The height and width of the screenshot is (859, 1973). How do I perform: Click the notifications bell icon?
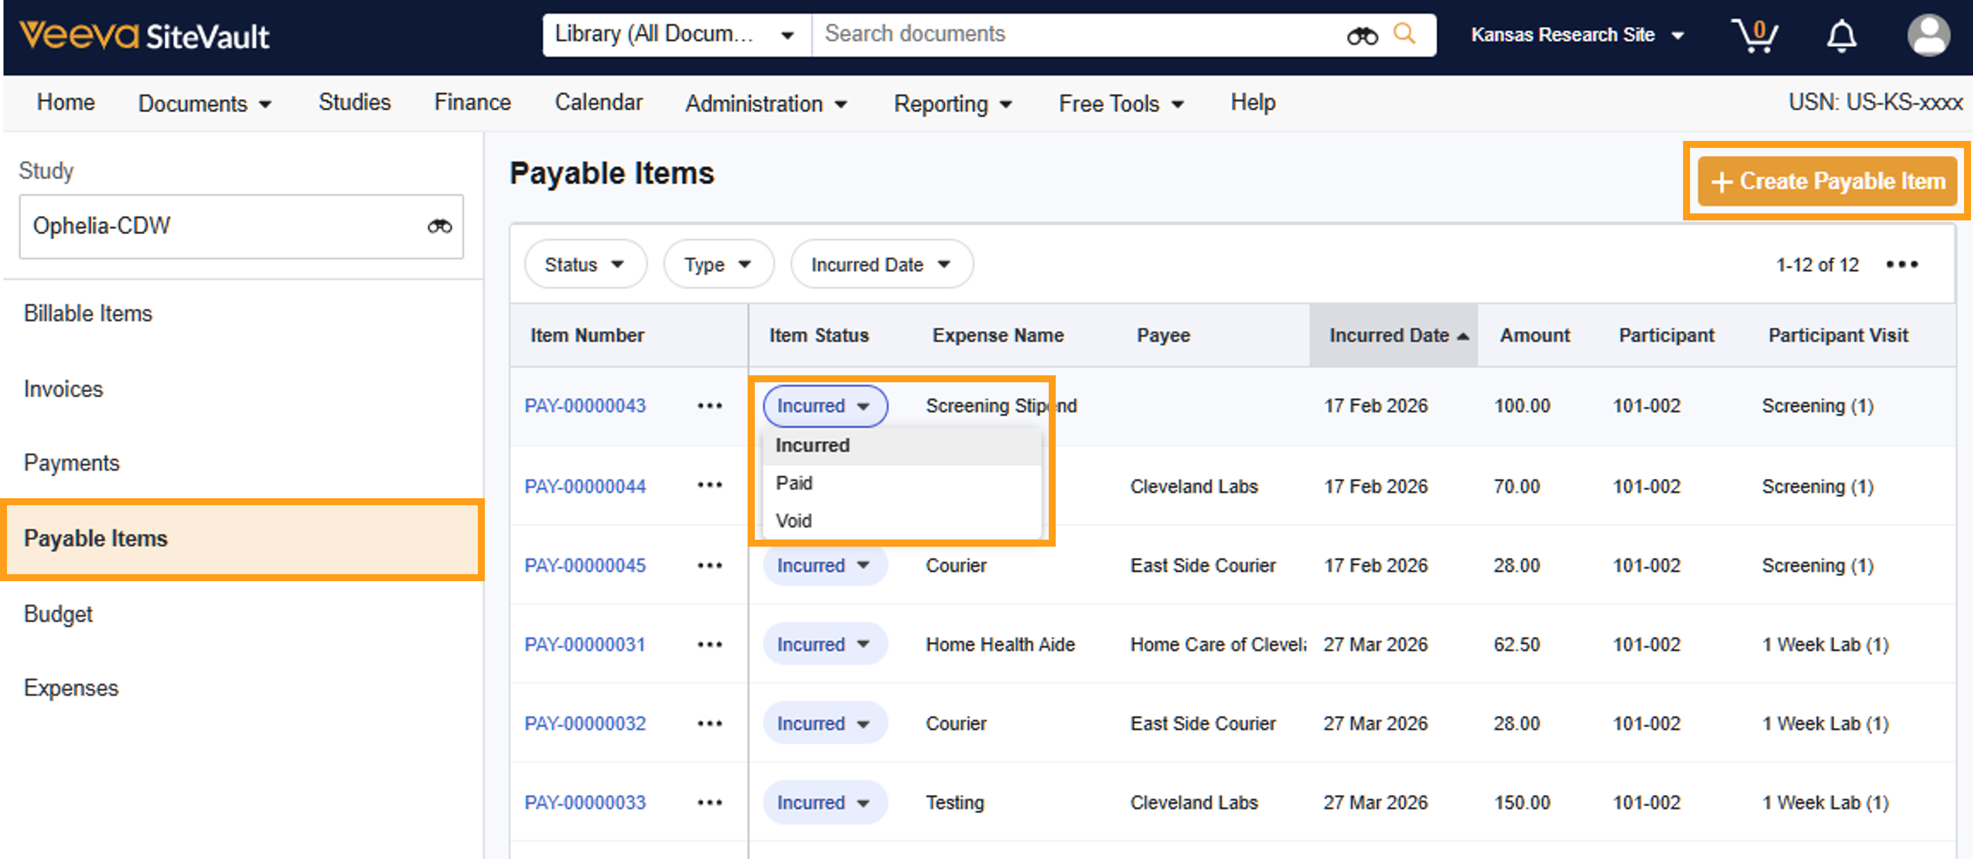1841,36
